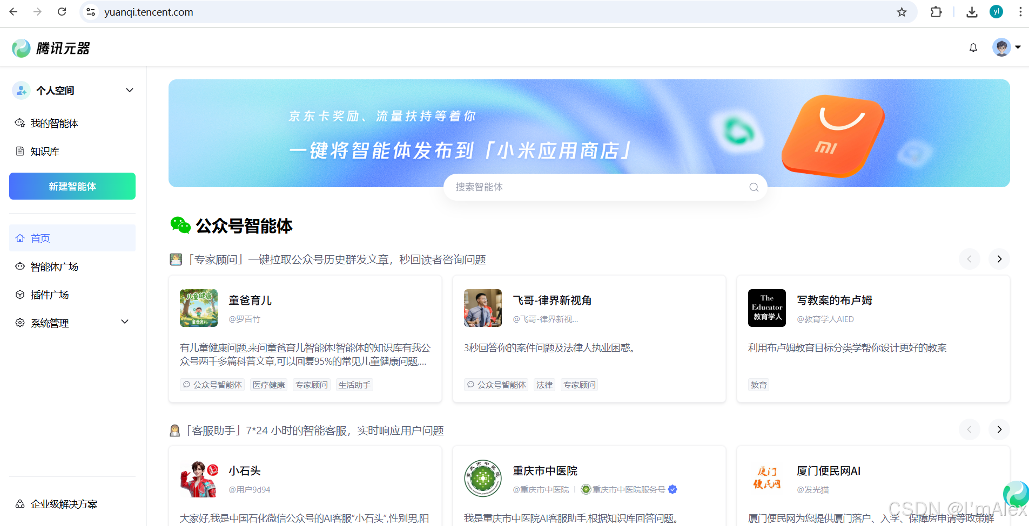Open Chrome three-dot menu

point(1020,12)
